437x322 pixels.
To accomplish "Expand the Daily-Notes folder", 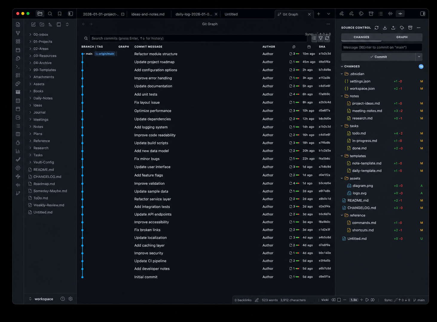I will [43, 98].
